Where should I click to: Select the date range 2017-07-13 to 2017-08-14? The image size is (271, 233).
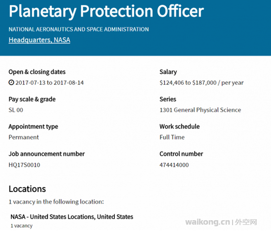(50, 83)
